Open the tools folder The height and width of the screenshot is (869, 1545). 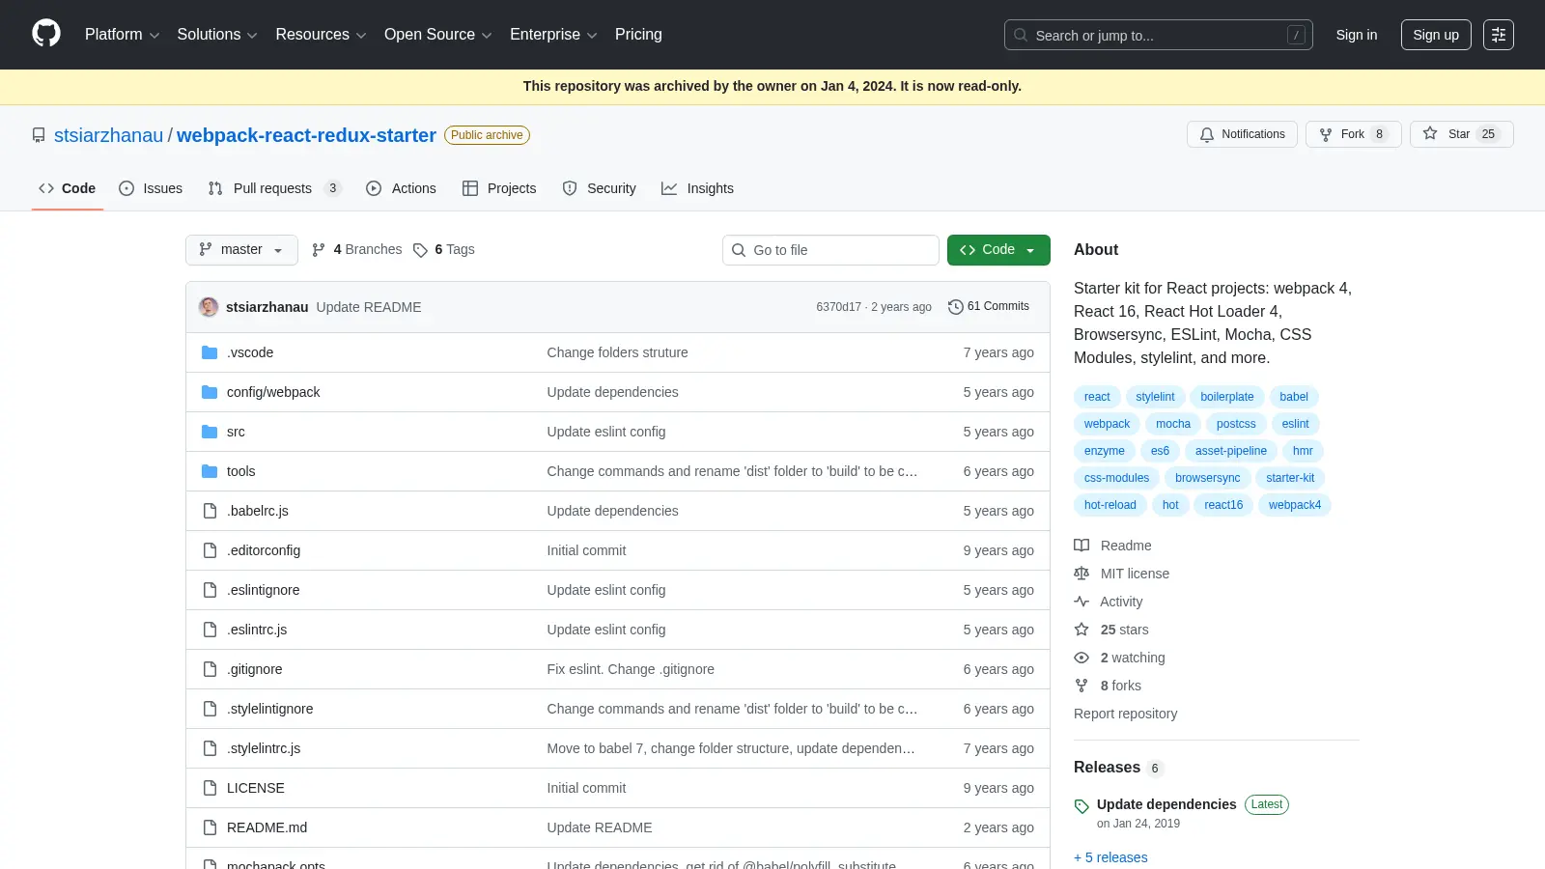pos(241,471)
